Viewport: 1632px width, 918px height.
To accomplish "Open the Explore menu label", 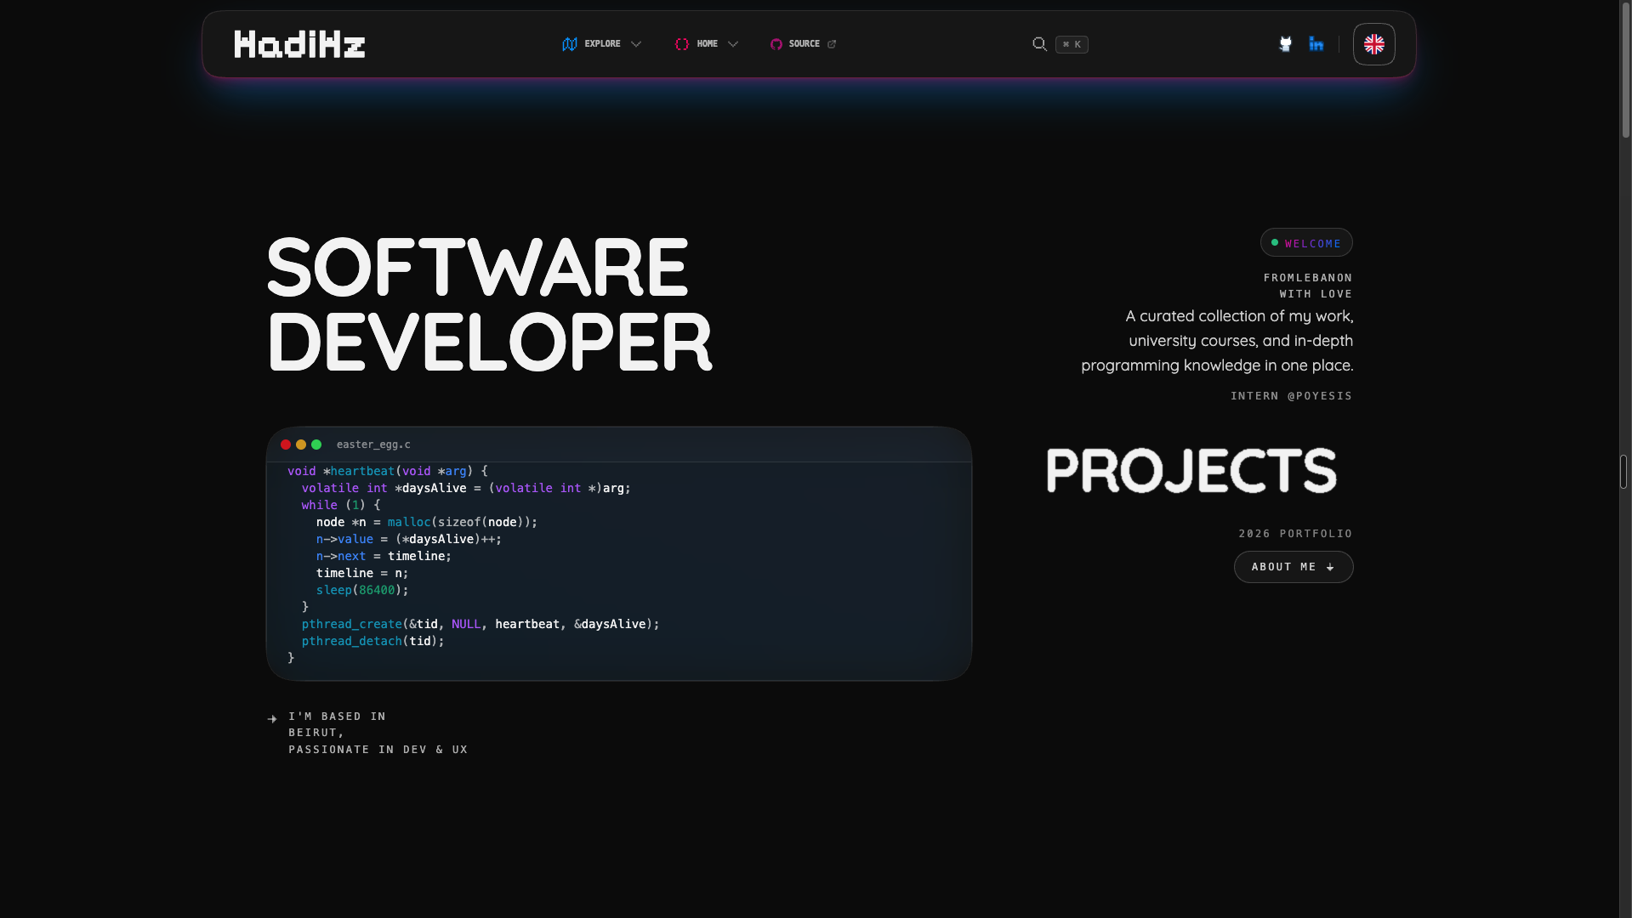I will 602,44.
